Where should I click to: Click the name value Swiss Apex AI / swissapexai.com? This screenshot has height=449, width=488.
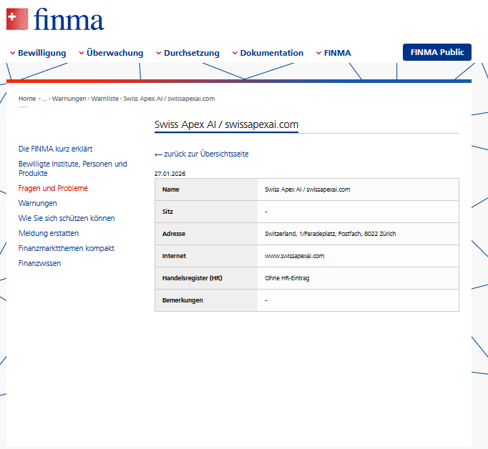pyautogui.click(x=307, y=189)
